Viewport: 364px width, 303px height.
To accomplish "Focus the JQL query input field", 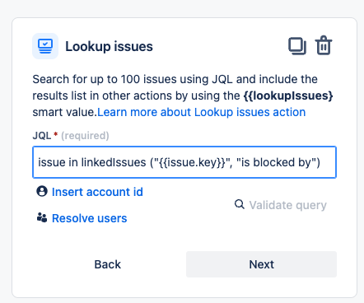I will click(x=184, y=162).
